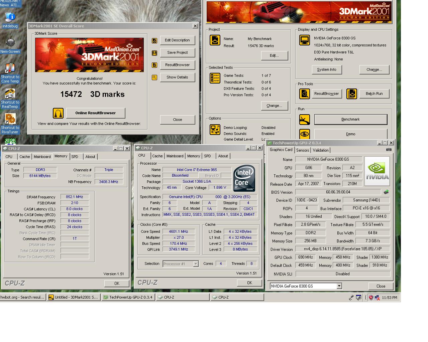Switch to Sensors tab in GPU-Z
The width and height of the screenshot is (428, 342).
303,150
